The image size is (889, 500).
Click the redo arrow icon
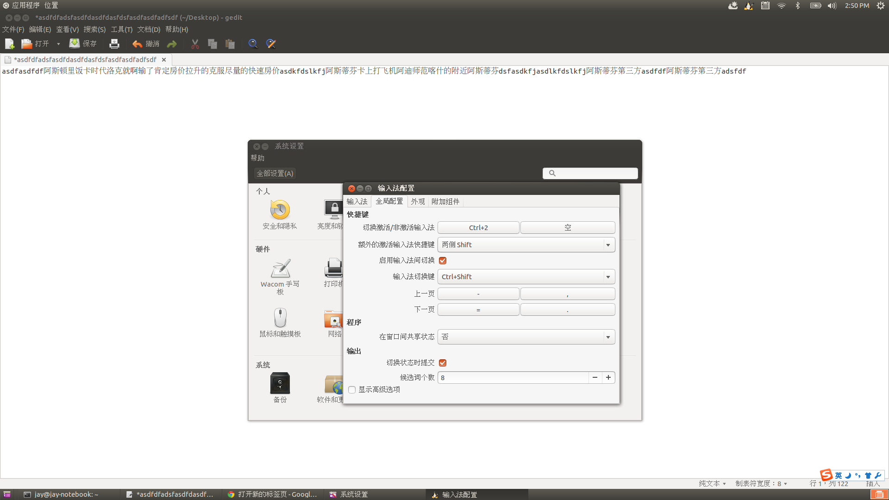pos(172,44)
